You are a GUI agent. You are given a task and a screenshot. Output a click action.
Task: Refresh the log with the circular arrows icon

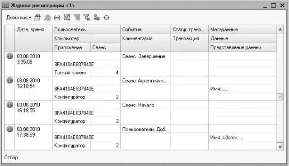tap(107, 18)
